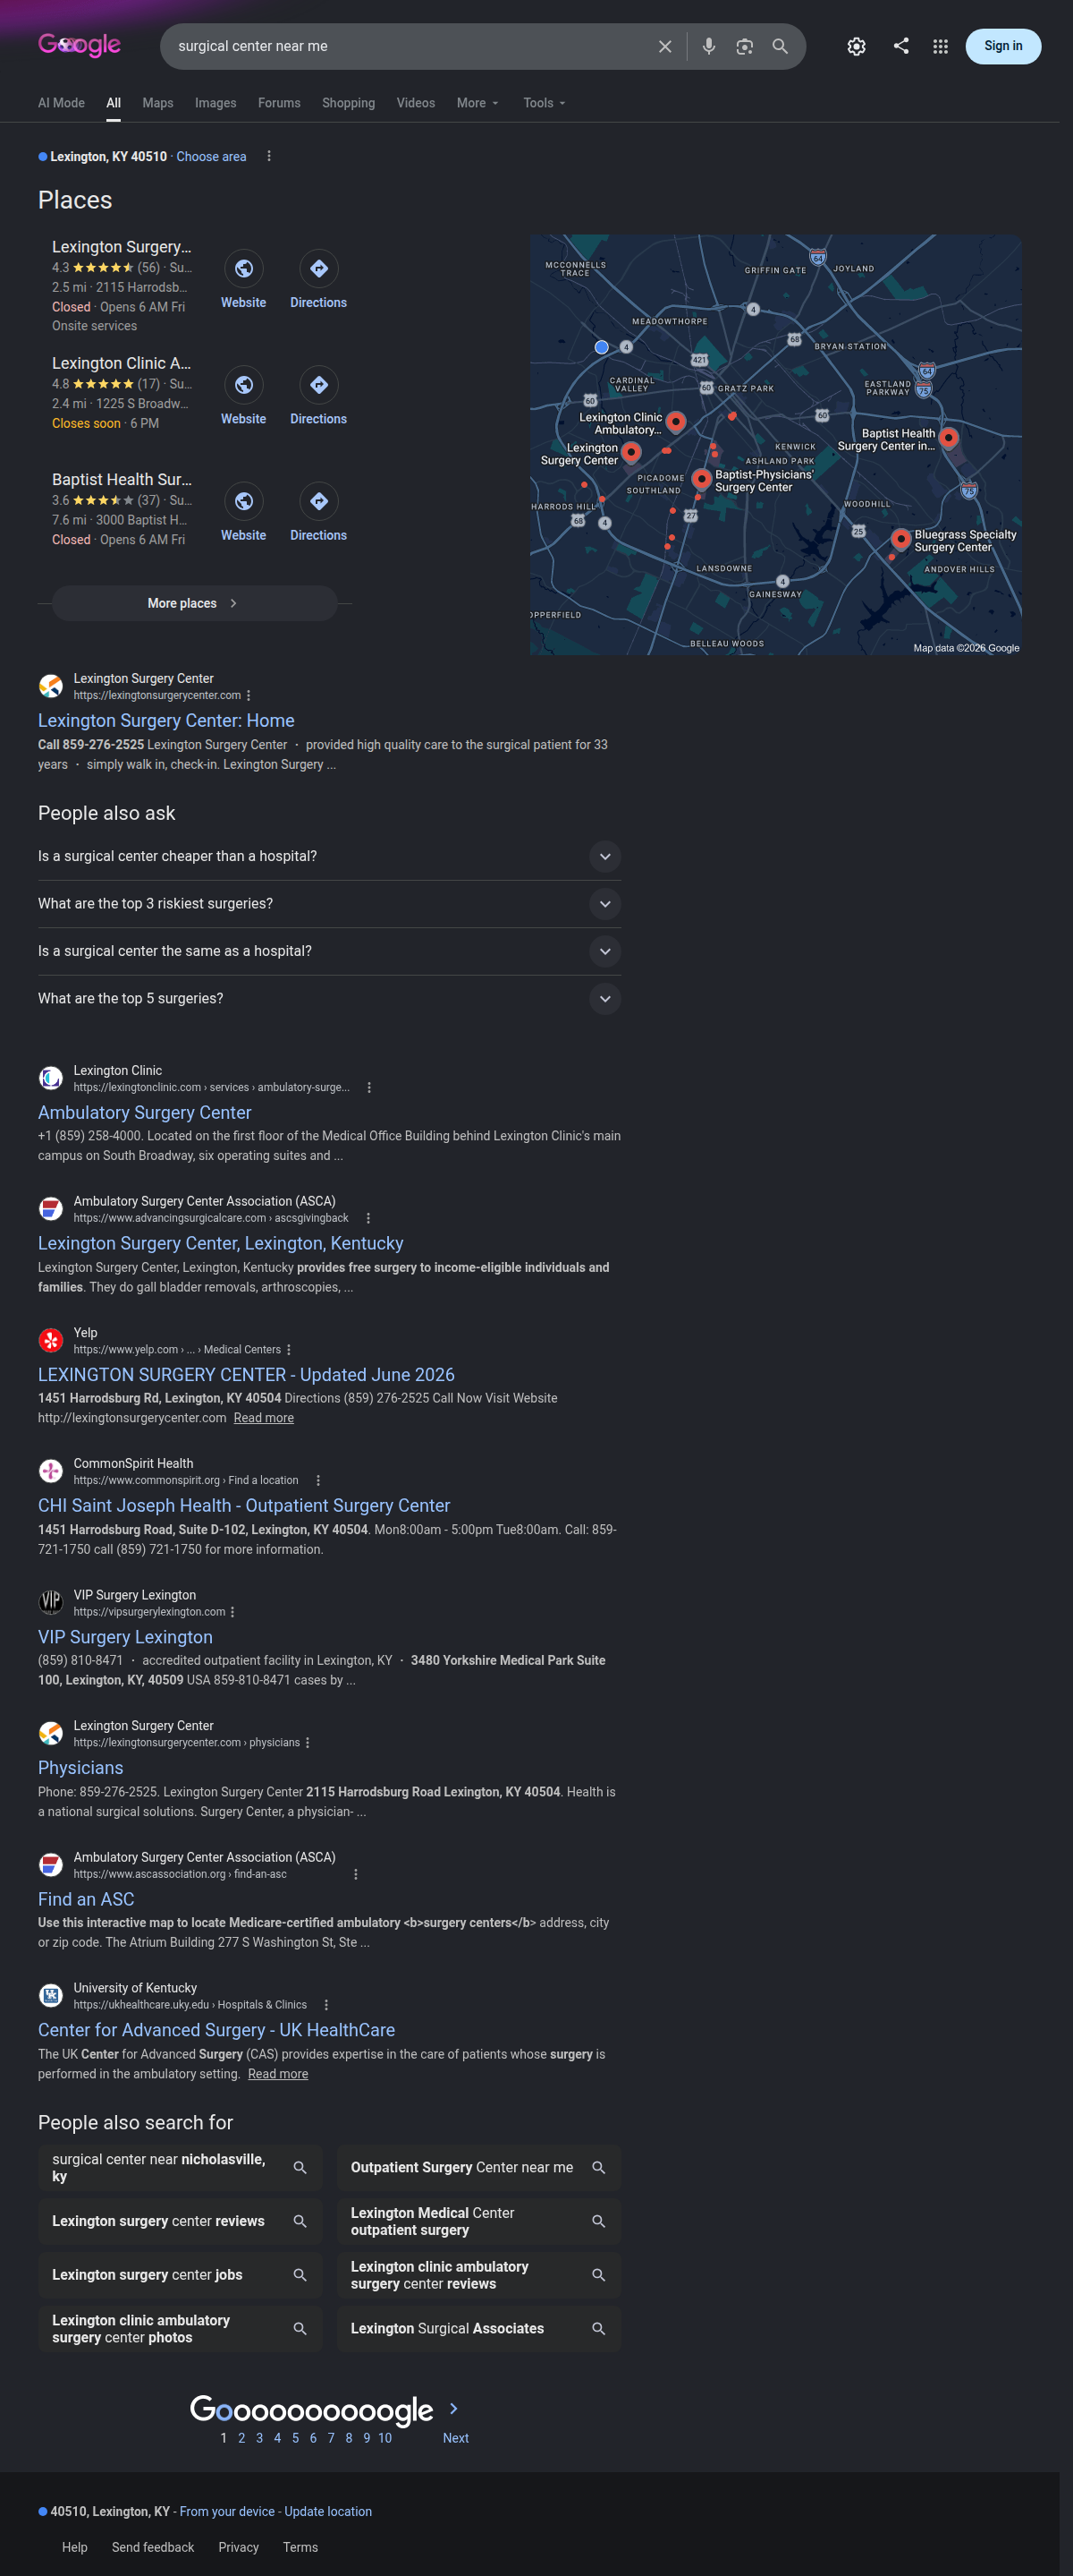Viewport: 1073px width, 2576px height.
Task: Open quick settings gear icon
Action: click(857, 47)
